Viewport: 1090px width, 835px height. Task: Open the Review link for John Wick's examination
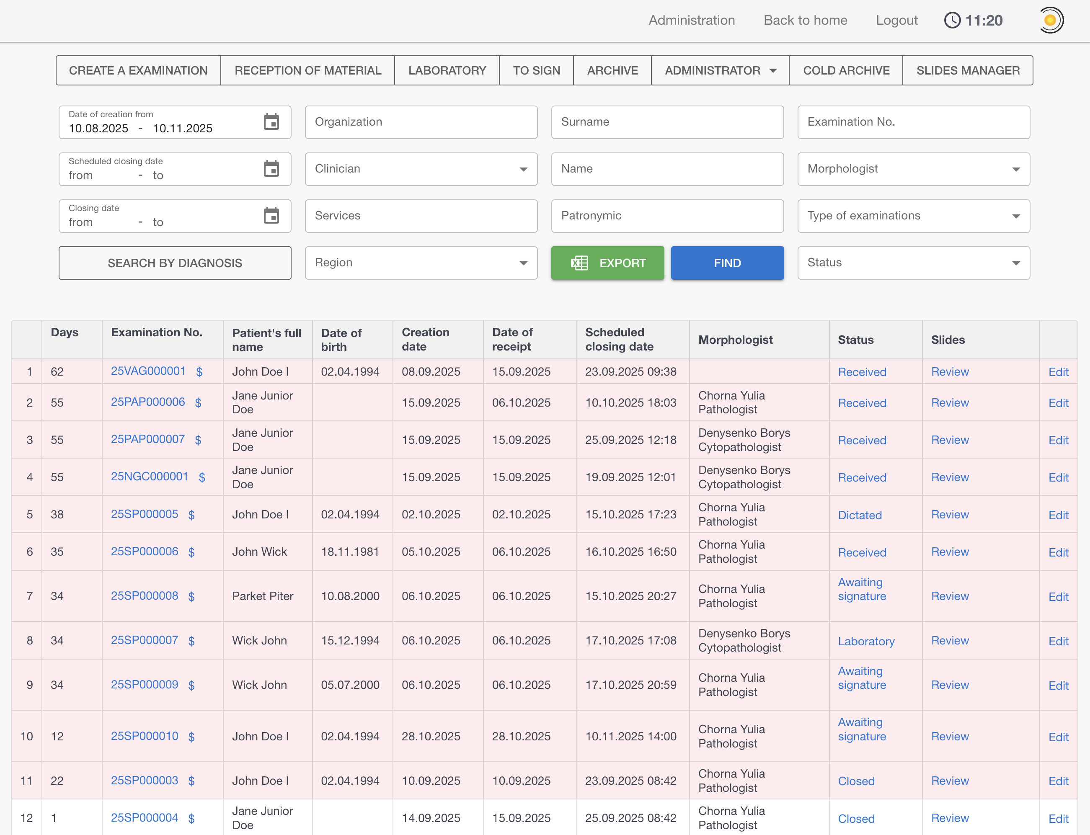pyautogui.click(x=949, y=552)
